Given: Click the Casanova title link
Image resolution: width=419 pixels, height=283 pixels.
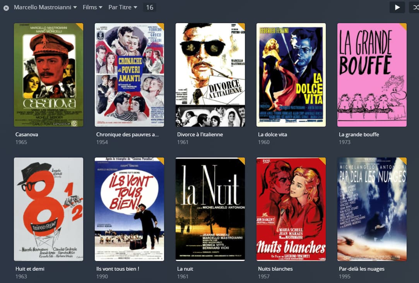Looking at the screenshot, I should point(27,134).
